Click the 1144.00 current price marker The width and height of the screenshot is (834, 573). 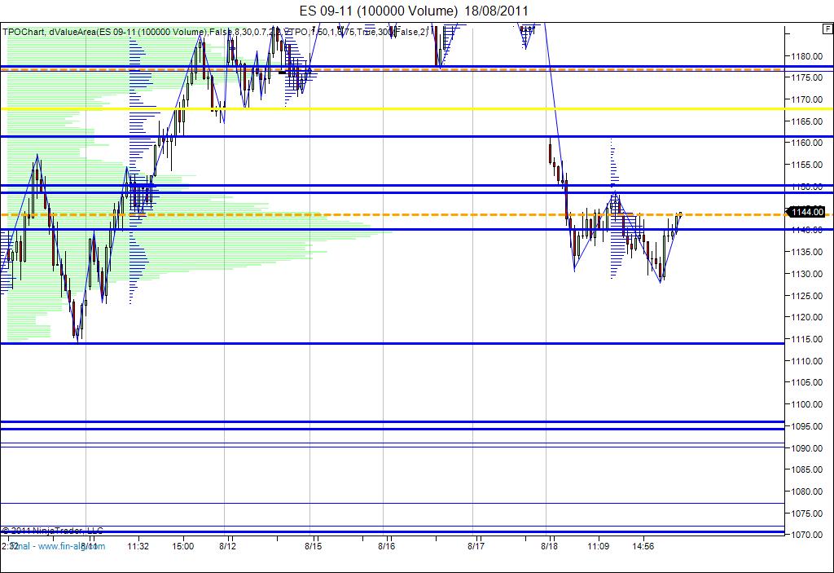pos(807,212)
